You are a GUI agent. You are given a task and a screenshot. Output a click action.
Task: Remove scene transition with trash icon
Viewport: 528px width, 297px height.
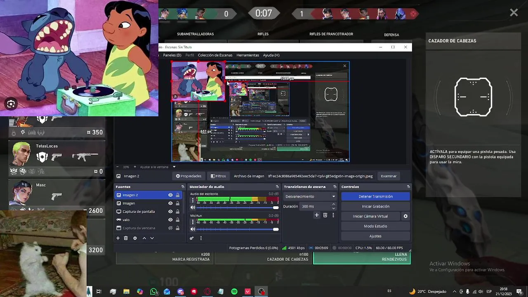325,215
